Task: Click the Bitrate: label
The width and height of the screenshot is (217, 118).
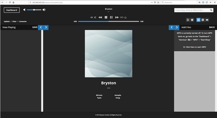Action: click(x=99, y=95)
